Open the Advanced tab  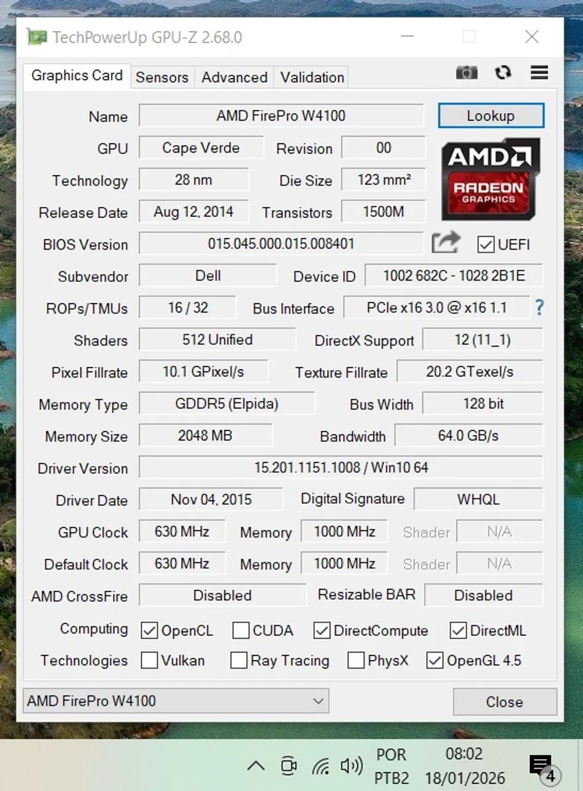click(233, 77)
